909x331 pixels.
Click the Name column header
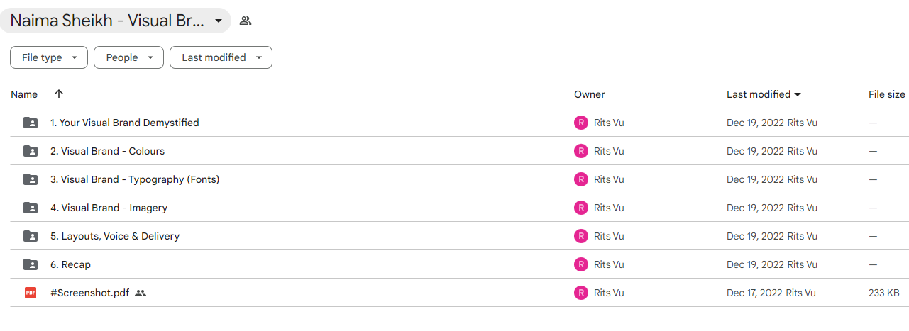[x=24, y=94]
